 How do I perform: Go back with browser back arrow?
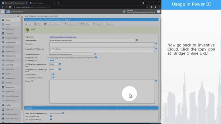(x=2, y=7)
